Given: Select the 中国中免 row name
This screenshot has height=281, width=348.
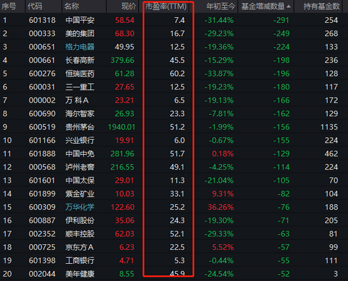Looking at the screenshot, I should [80, 154].
